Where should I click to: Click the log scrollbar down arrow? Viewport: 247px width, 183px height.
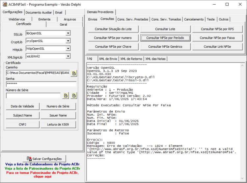pyautogui.click(x=242, y=178)
